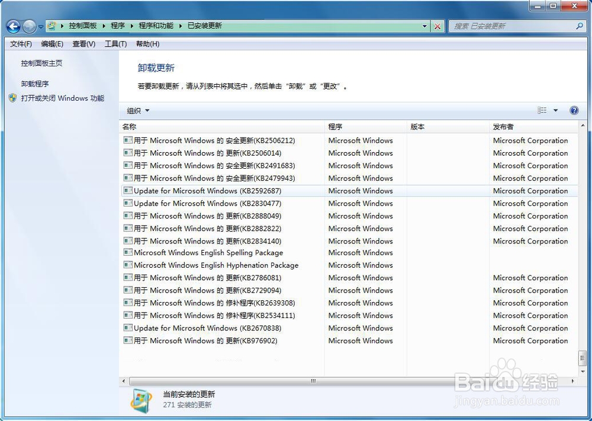Screen dimensions: 592x421
Task: Open the 编辑(E) menu
Action: coord(52,44)
